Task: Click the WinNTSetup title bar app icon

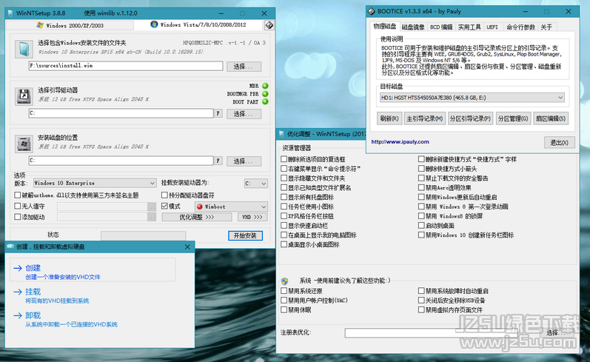Action: tap(10, 13)
